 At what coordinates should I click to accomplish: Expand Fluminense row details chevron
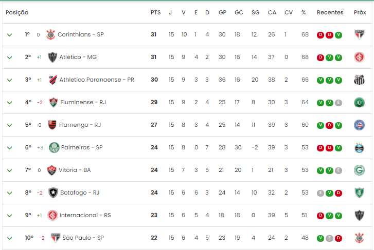10,103
